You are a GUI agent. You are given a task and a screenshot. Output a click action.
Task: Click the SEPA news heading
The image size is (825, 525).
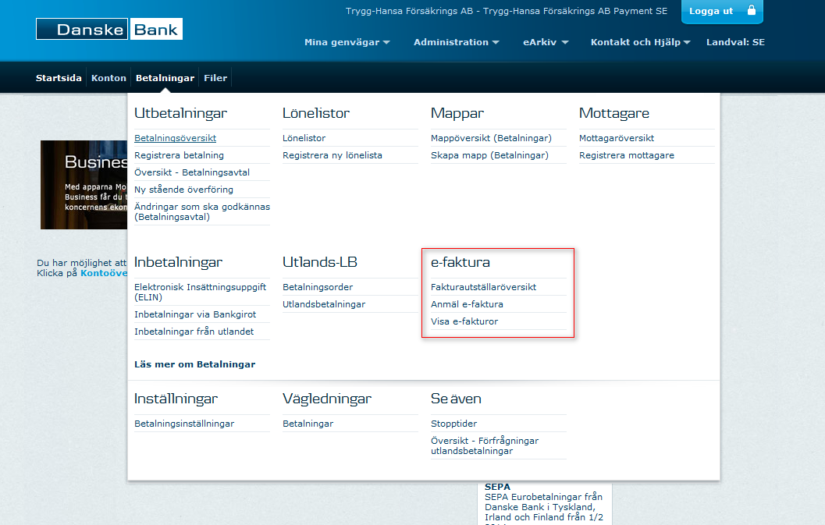tap(497, 487)
